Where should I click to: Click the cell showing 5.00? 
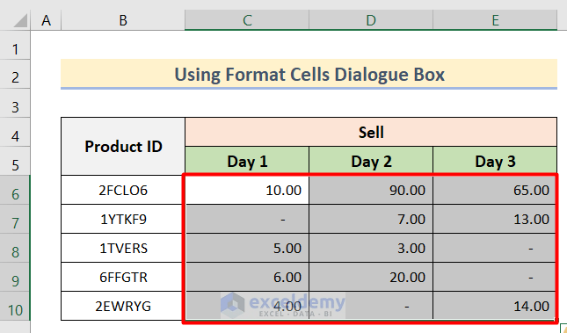click(x=247, y=248)
